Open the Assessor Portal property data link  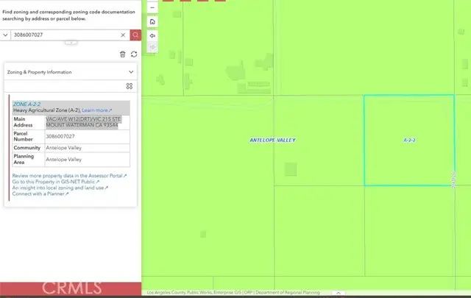tap(69, 177)
